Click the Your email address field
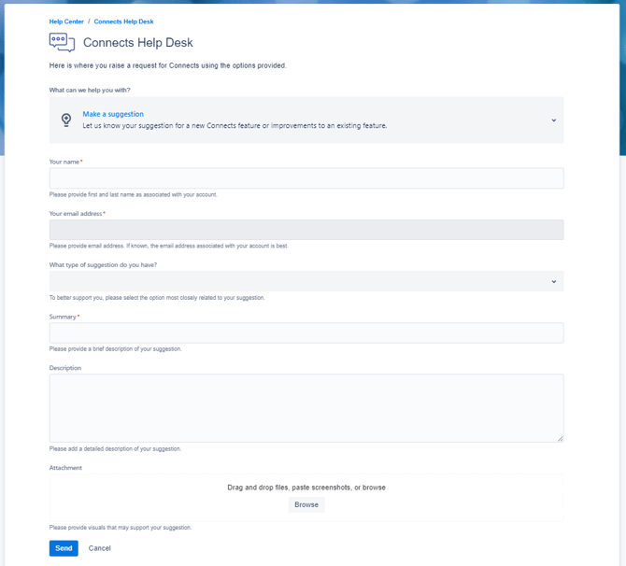This screenshot has height=566, width=626. coord(306,230)
